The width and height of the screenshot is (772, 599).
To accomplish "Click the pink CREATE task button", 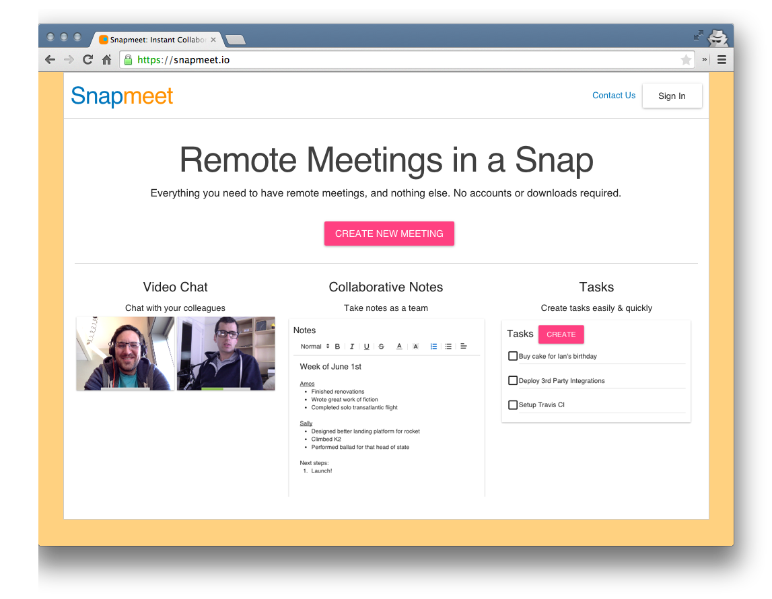I will pos(561,334).
